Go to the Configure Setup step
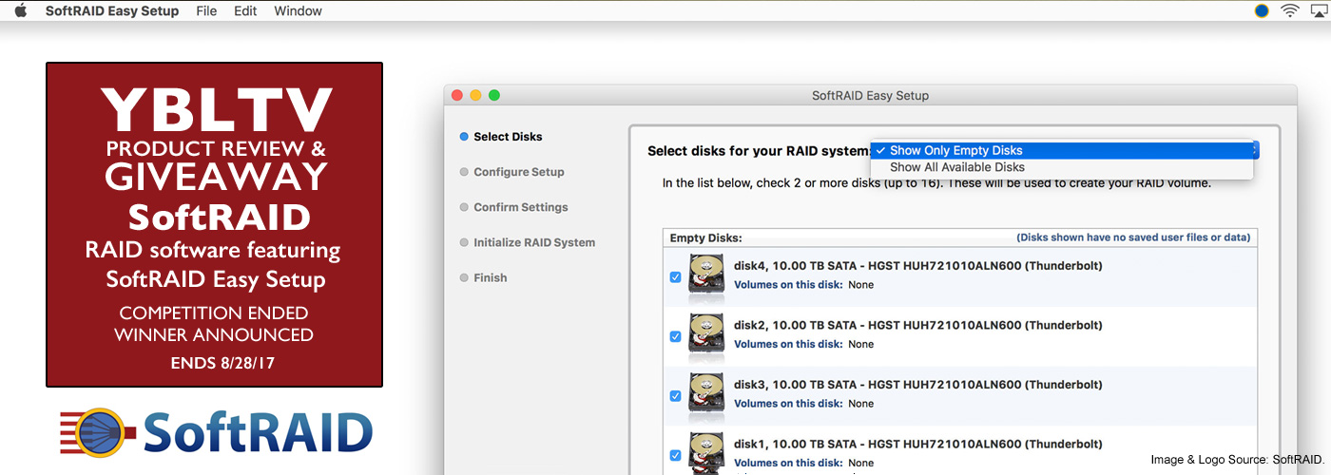This screenshot has height=475, width=1331. pos(511,172)
